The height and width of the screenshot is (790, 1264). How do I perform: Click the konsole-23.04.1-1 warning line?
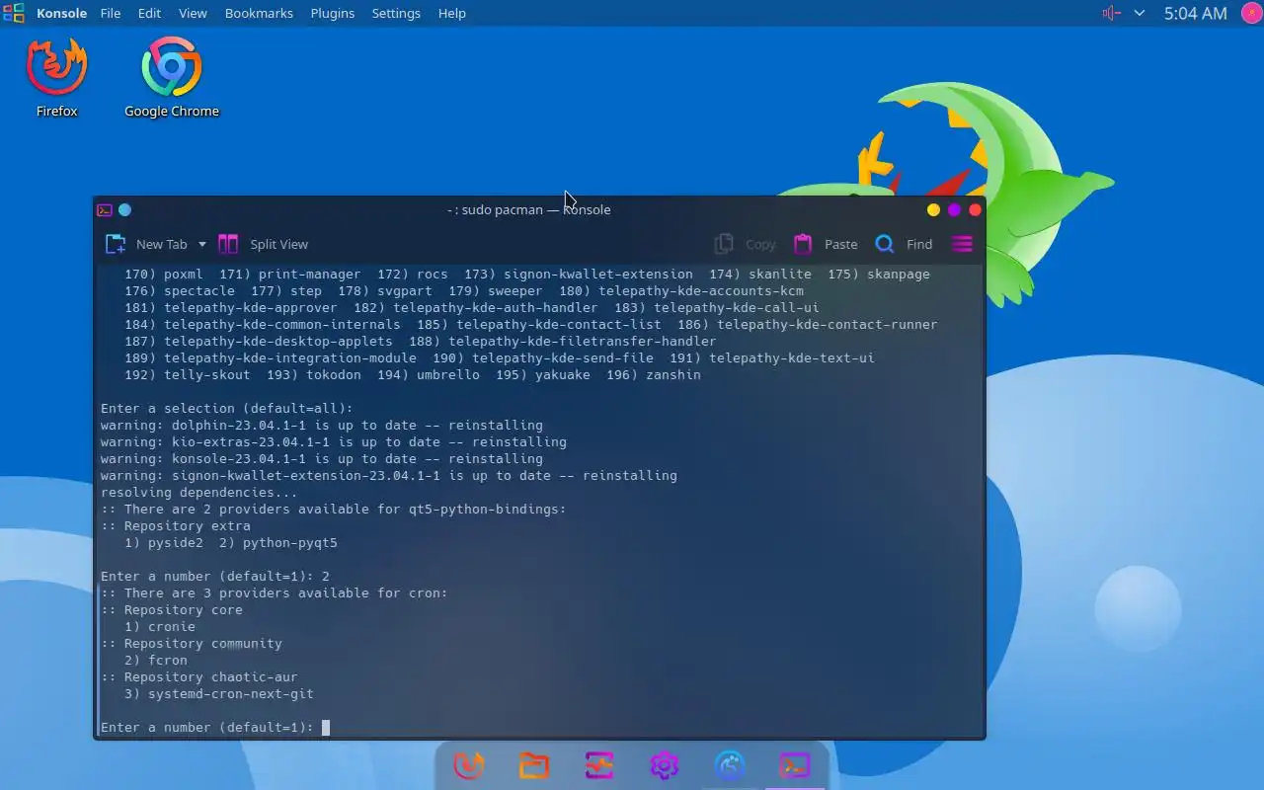[x=322, y=459]
